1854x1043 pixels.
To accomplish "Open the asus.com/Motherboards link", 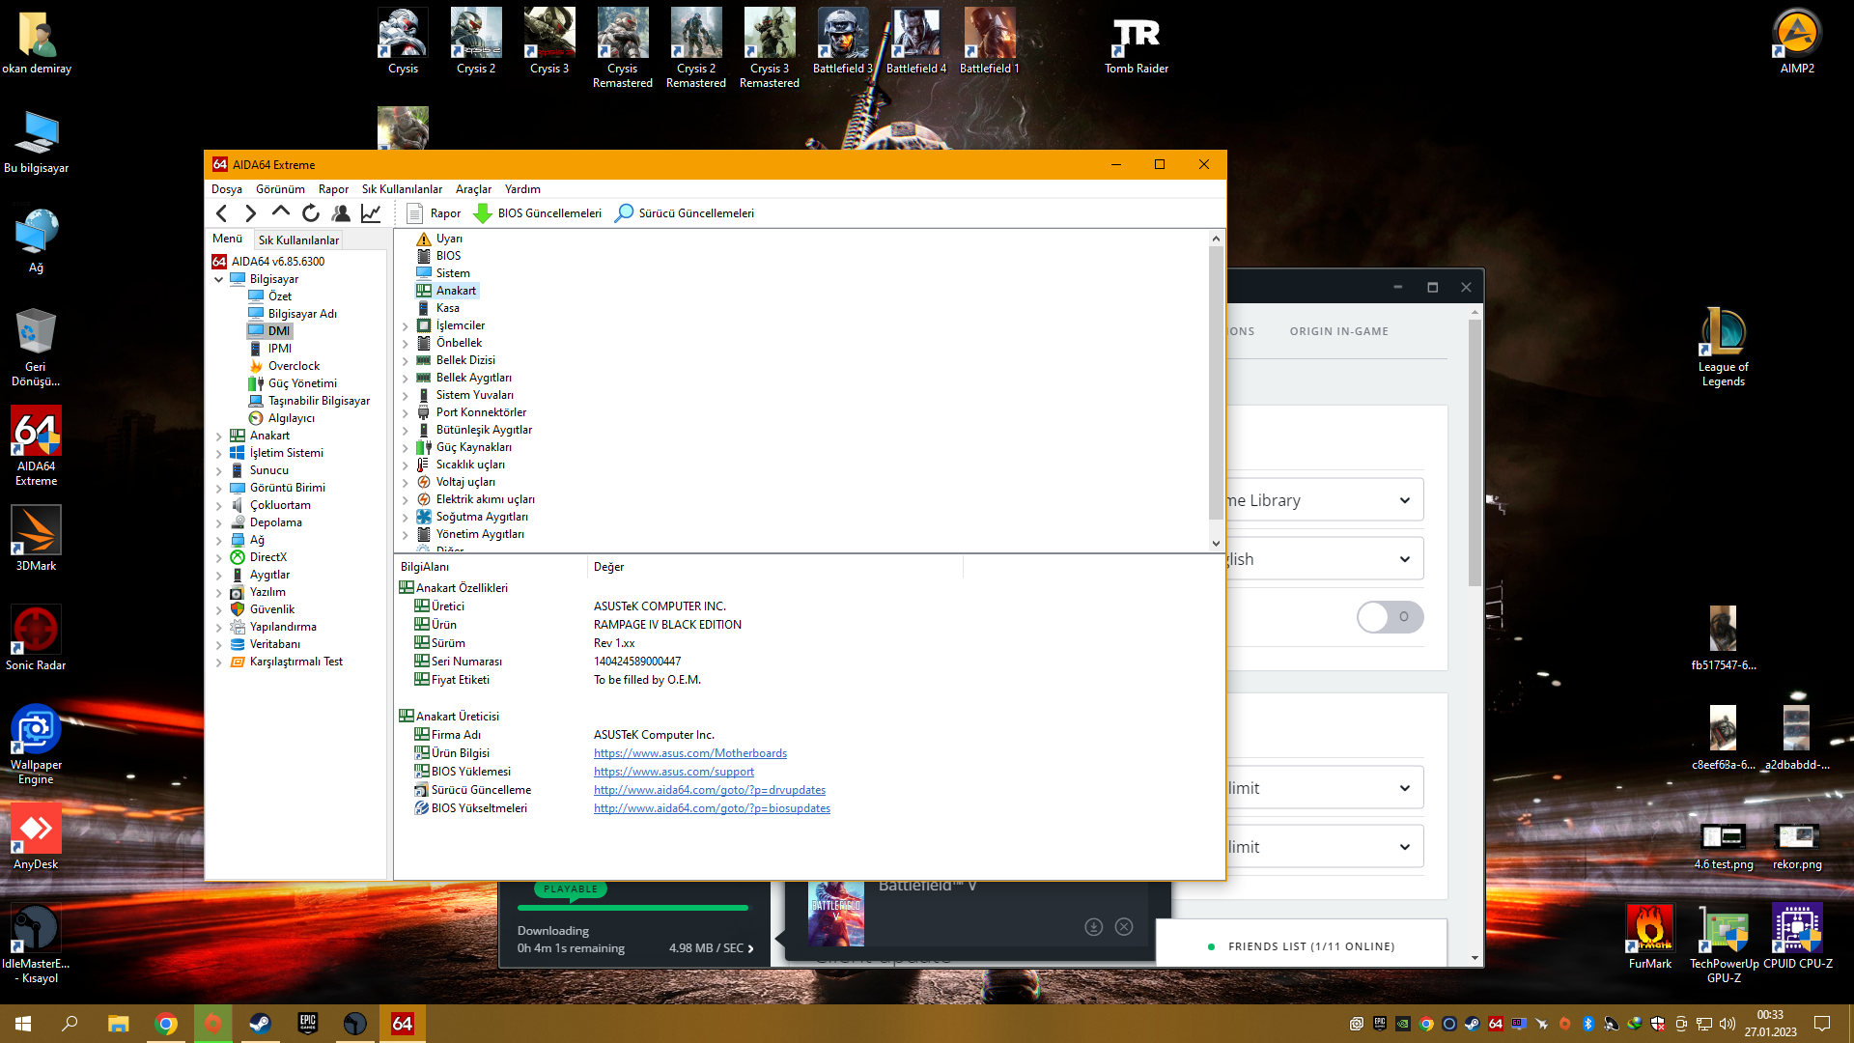I will click(689, 753).
